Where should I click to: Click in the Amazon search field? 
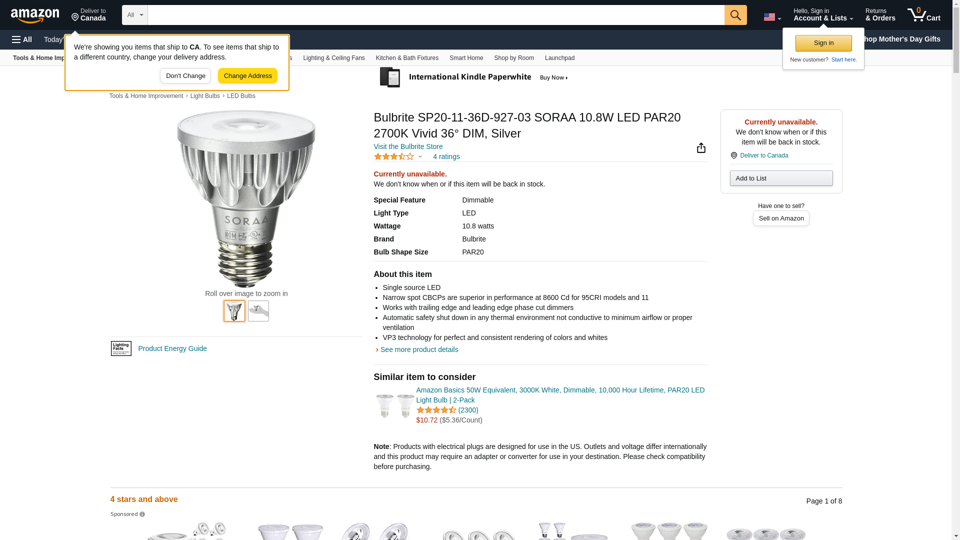[435, 15]
